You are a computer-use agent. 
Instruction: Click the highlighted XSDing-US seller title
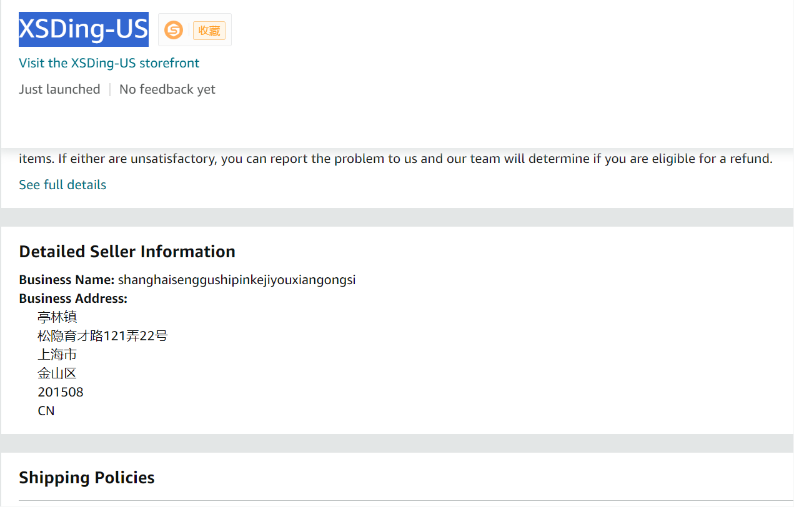(84, 29)
